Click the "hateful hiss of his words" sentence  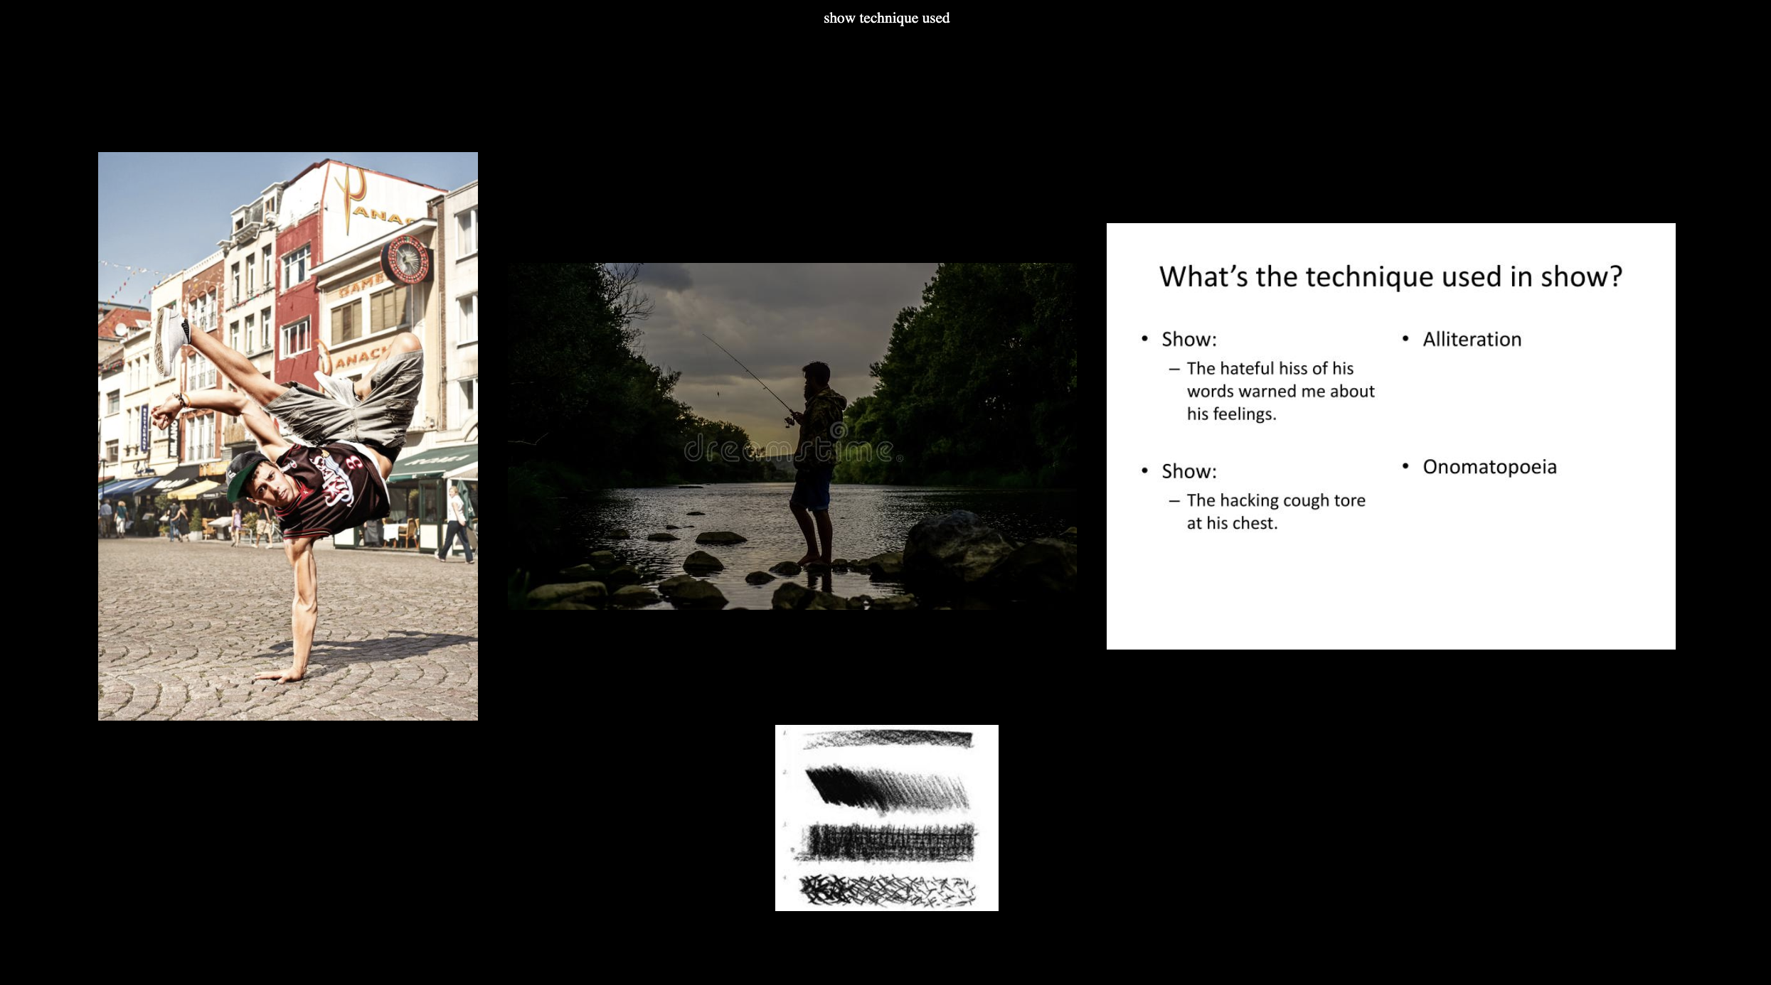pos(1279,391)
